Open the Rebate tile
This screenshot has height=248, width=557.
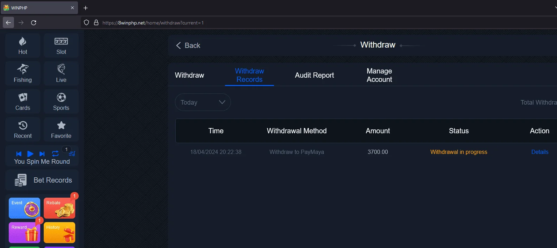click(x=59, y=208)
